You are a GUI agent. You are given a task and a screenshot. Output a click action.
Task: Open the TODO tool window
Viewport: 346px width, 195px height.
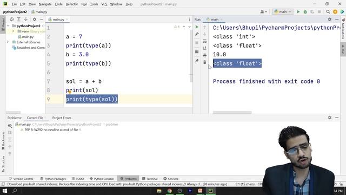(78, 179)
